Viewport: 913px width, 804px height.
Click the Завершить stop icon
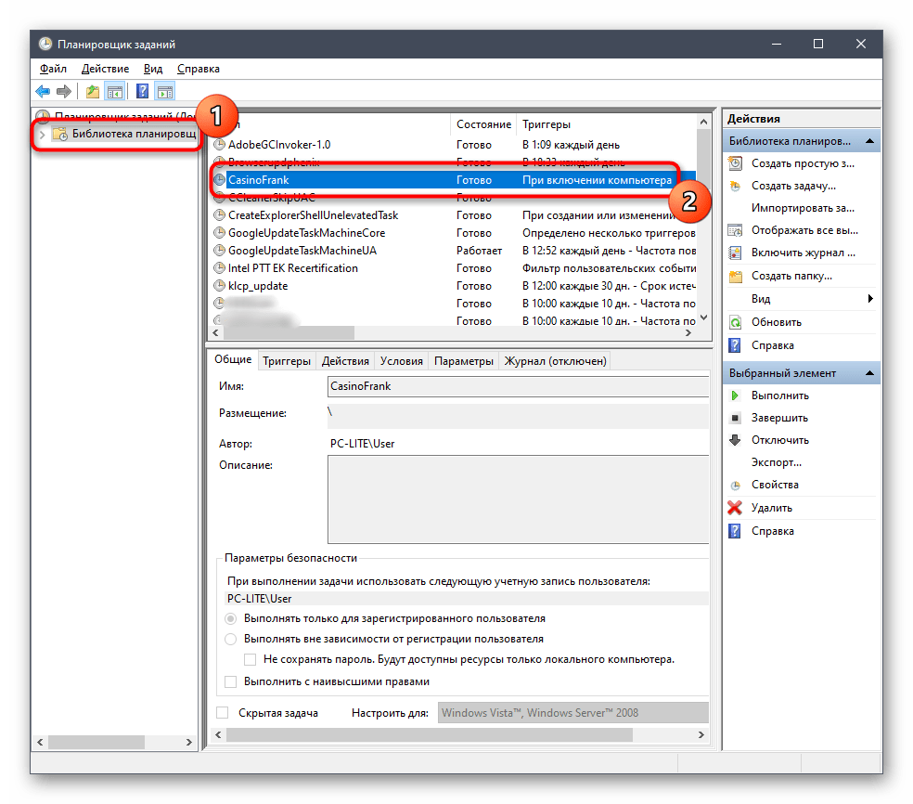[736, 418]
